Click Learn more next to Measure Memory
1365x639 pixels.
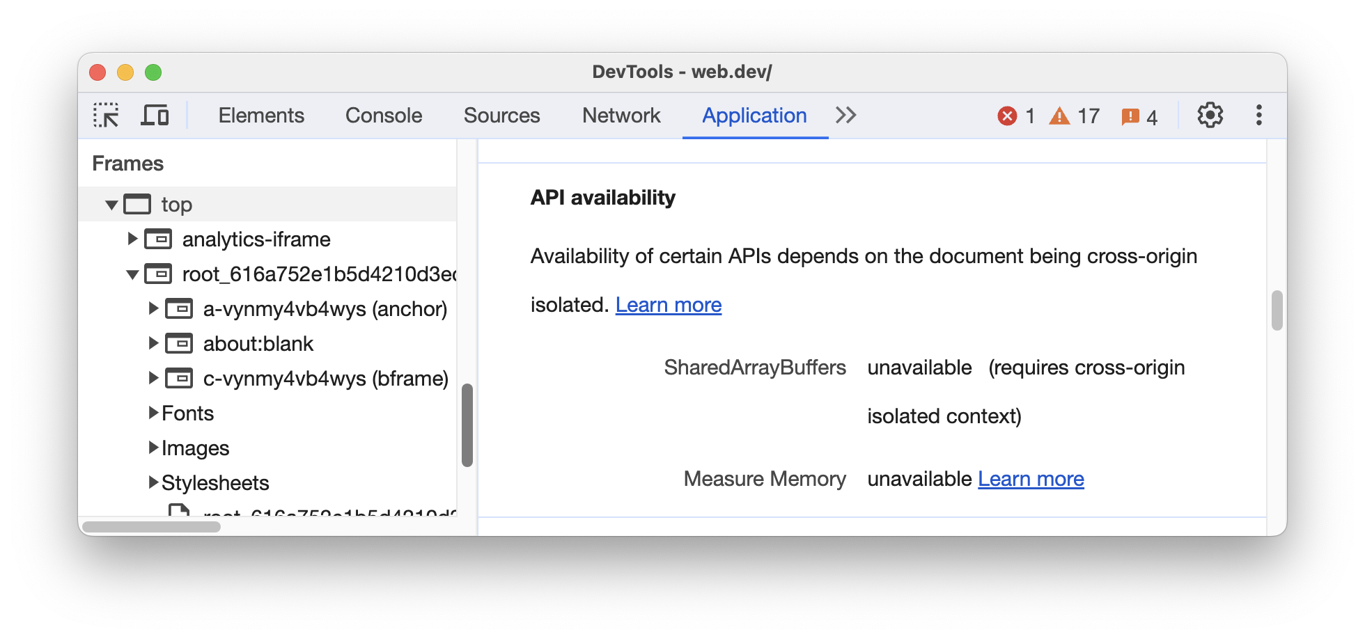[x=1031, y=478]
